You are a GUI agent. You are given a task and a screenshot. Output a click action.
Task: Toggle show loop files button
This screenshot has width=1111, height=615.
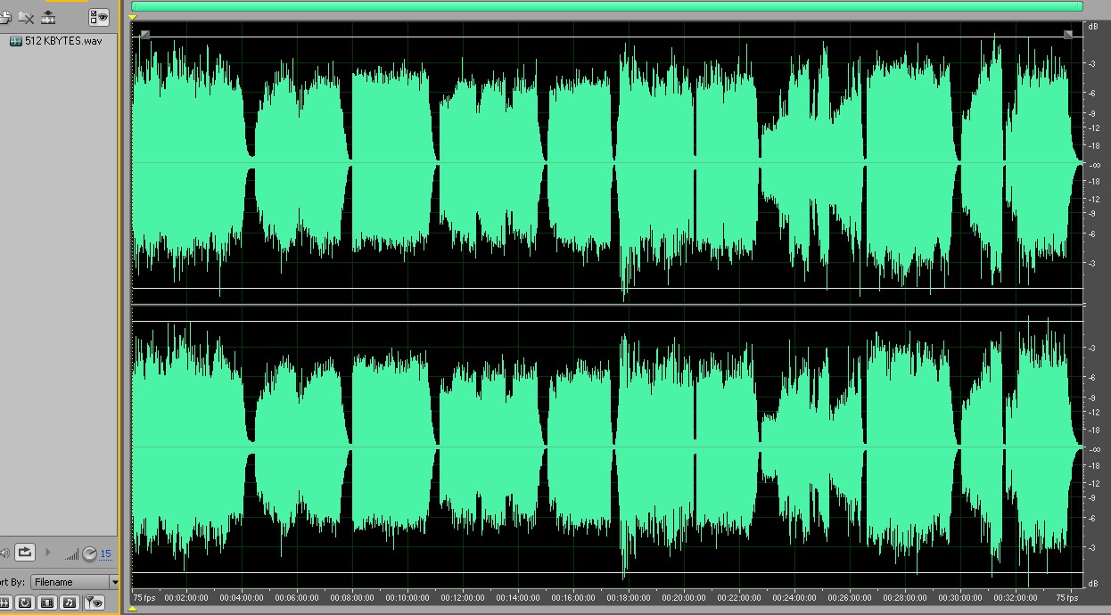click(25, 603)
